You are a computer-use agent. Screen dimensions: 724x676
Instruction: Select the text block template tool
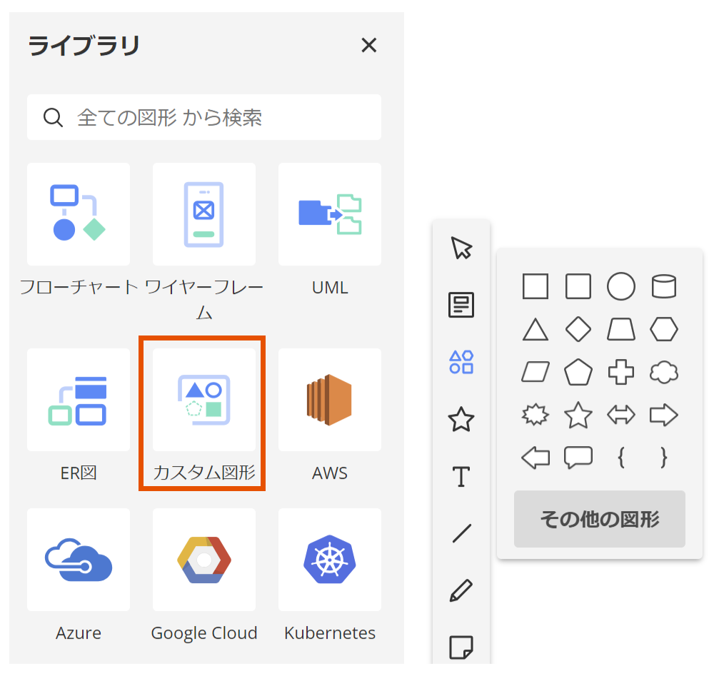[x=461, y=305]
